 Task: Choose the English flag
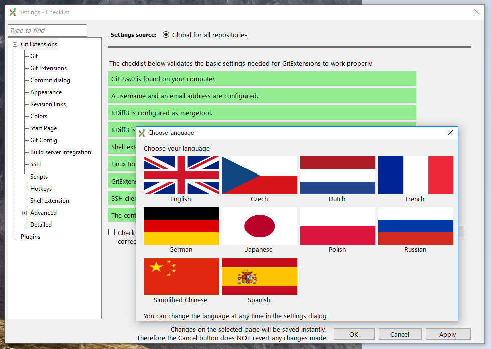coord(181,175)
